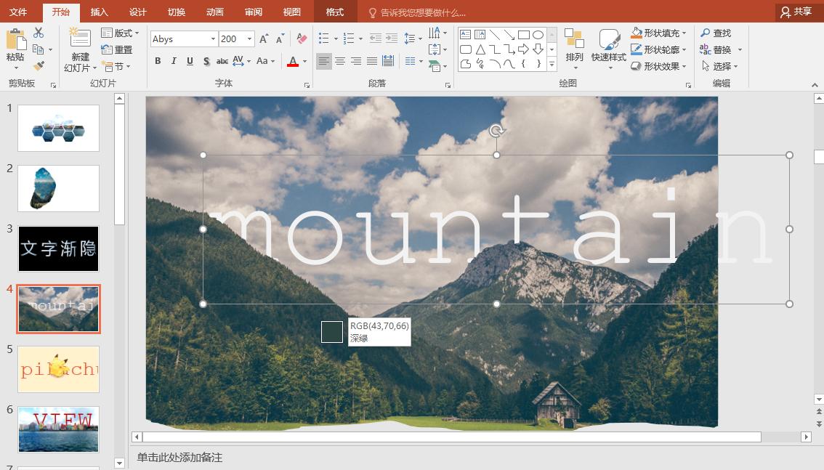Screen dimensions: 824x470
Task: Select slide 6 VIEW thumbnail
Action: pos(58,429)
